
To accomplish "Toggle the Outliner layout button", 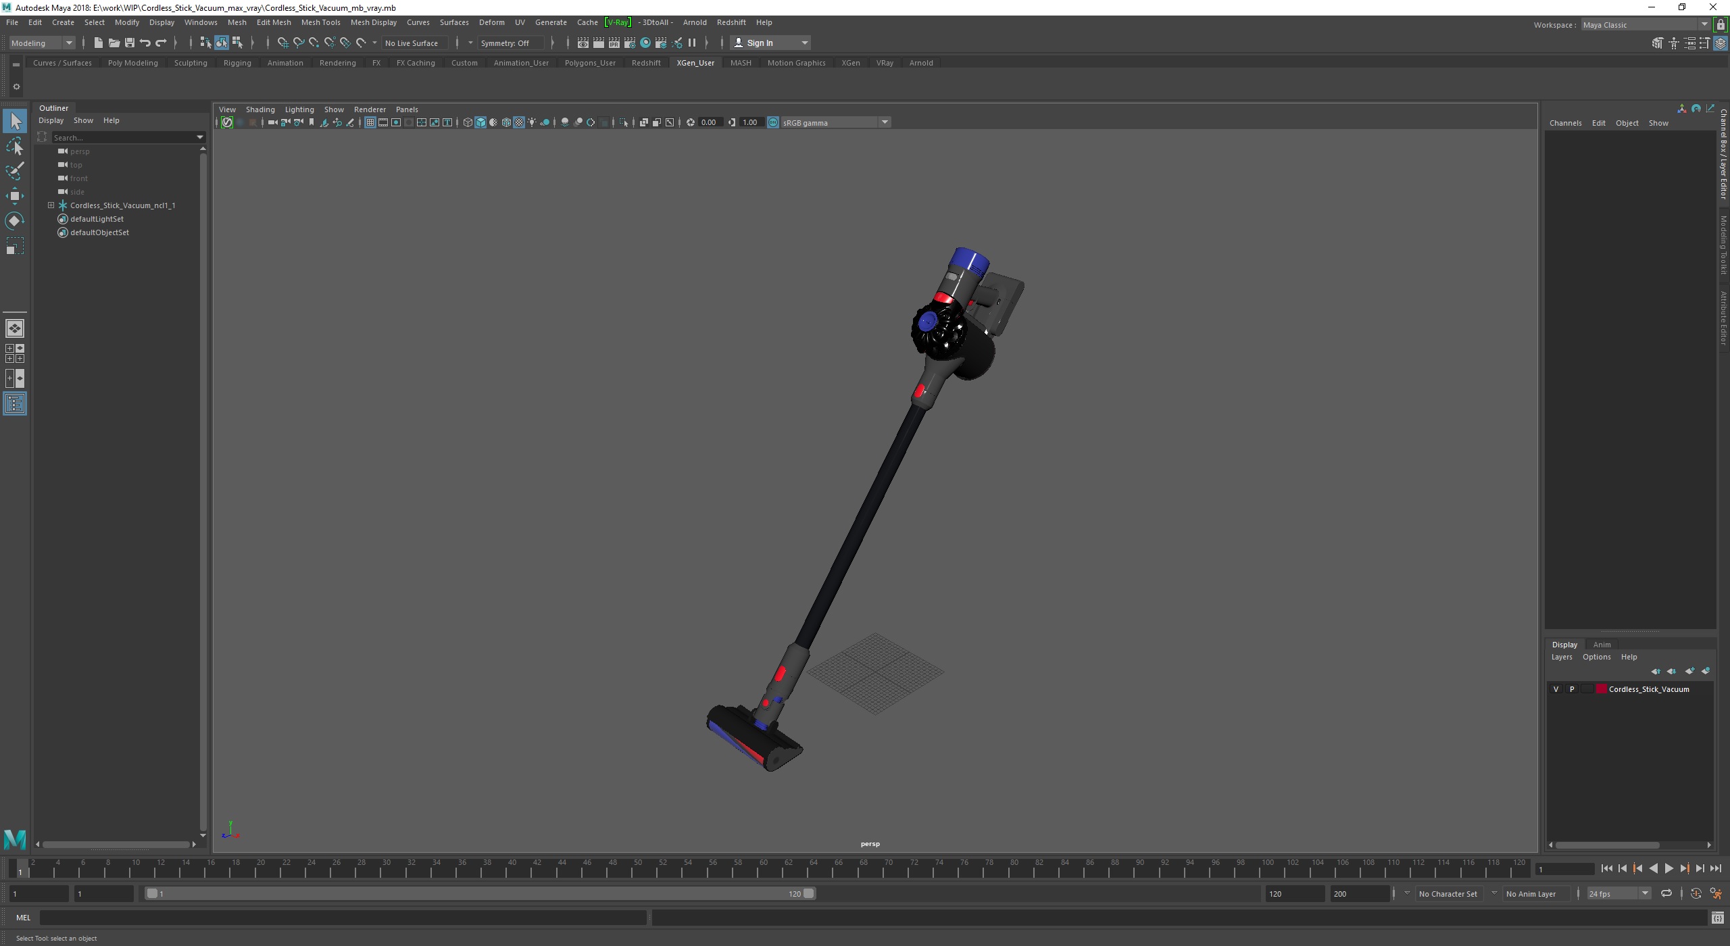I will (15, 404).
